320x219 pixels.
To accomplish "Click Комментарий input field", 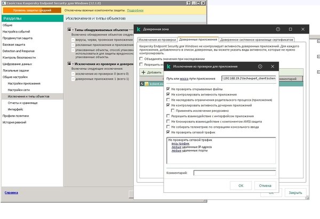I will tap(235, 173).
